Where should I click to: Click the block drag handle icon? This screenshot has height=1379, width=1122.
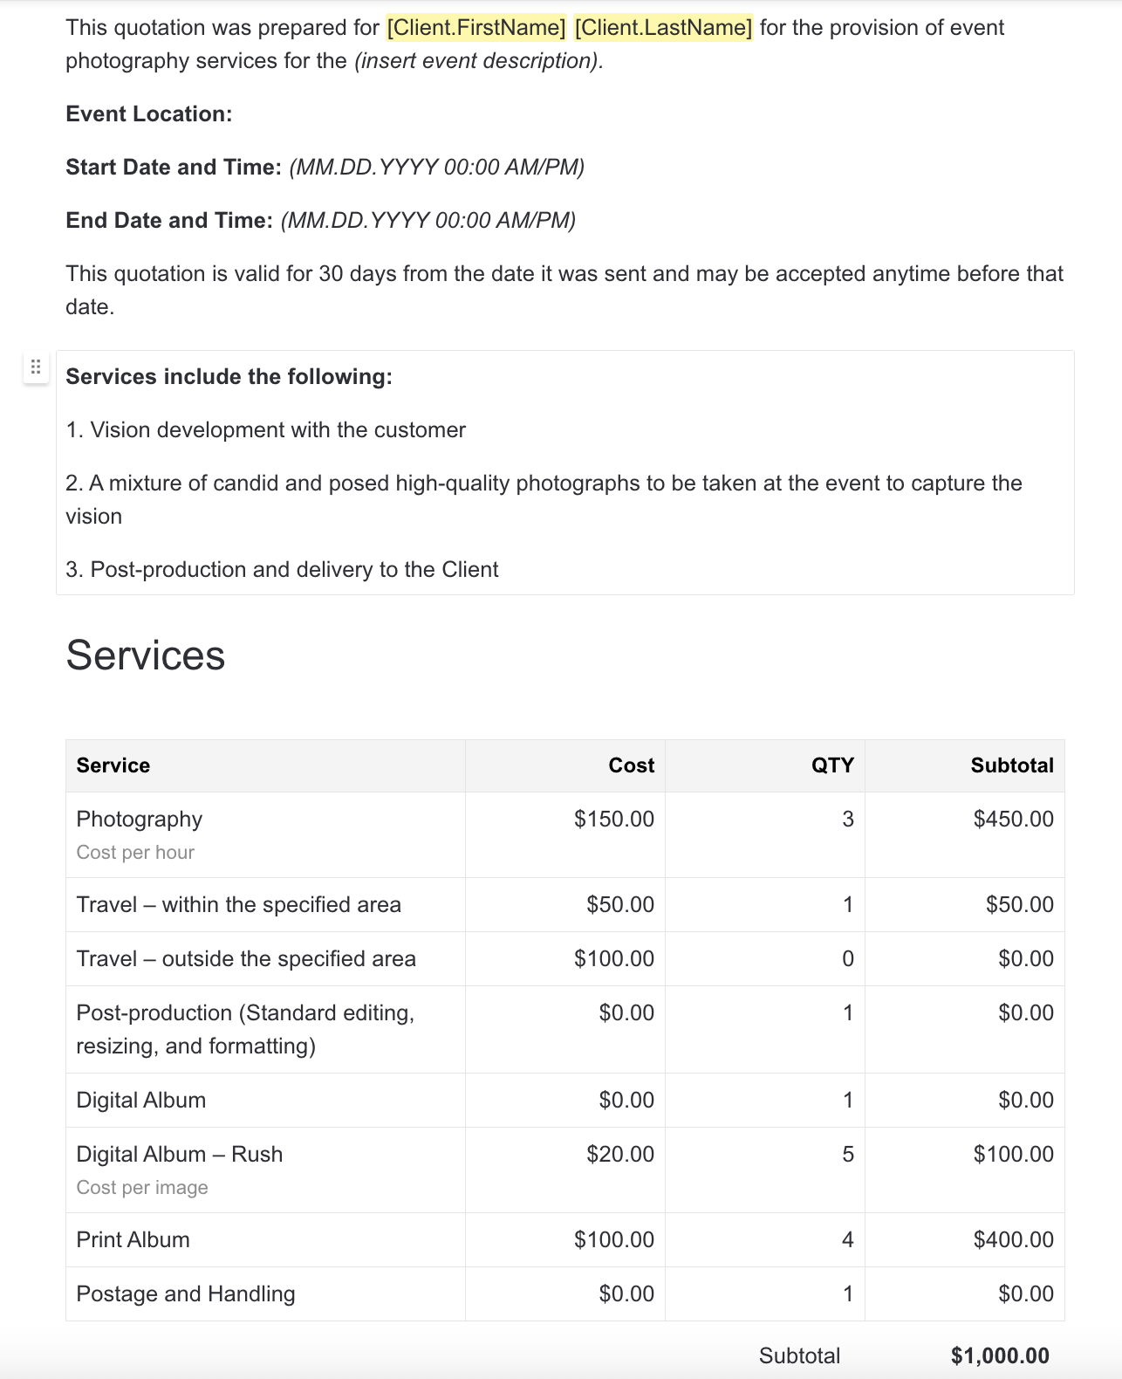[x=36, y=367]
